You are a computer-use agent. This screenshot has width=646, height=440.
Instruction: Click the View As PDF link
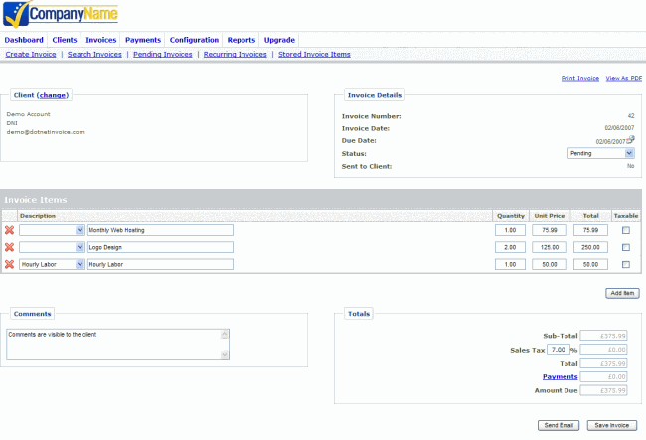click(x=624, y=78)
